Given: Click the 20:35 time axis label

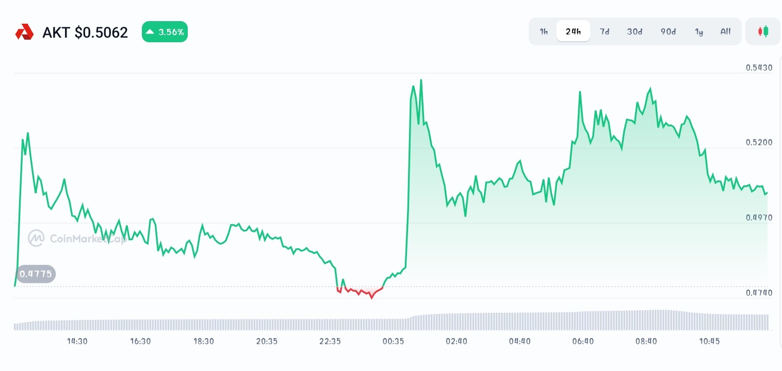Looking at the screenshot, I should [x=267, y=341].
